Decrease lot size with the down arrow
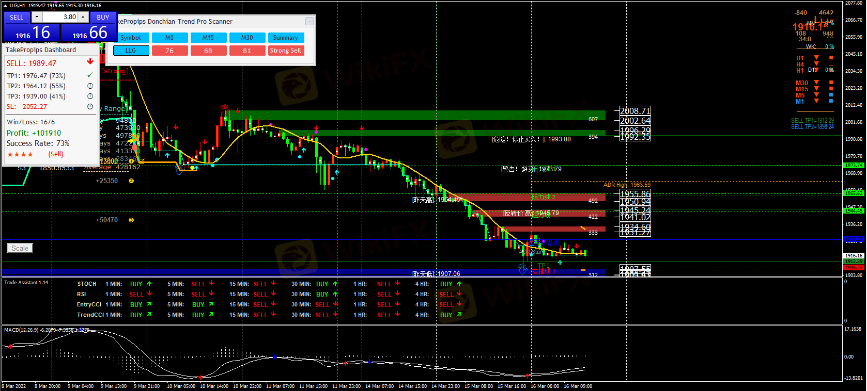This screenshot has height=391, width=867. click(x=37, y=17)
